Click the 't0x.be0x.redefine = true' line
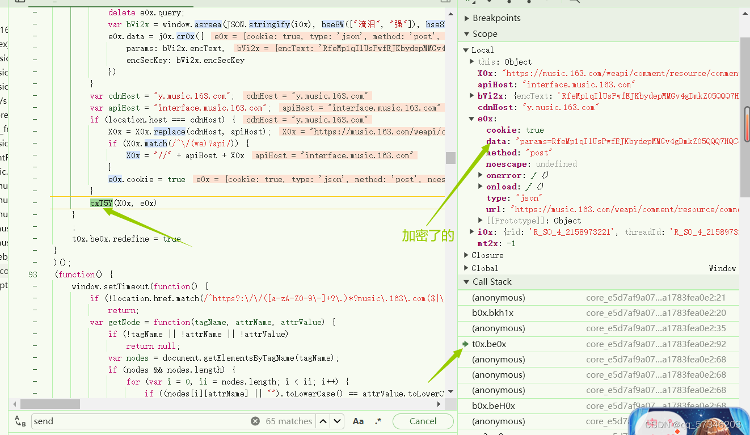Screen dimensions: 750x435 [127, 239]
